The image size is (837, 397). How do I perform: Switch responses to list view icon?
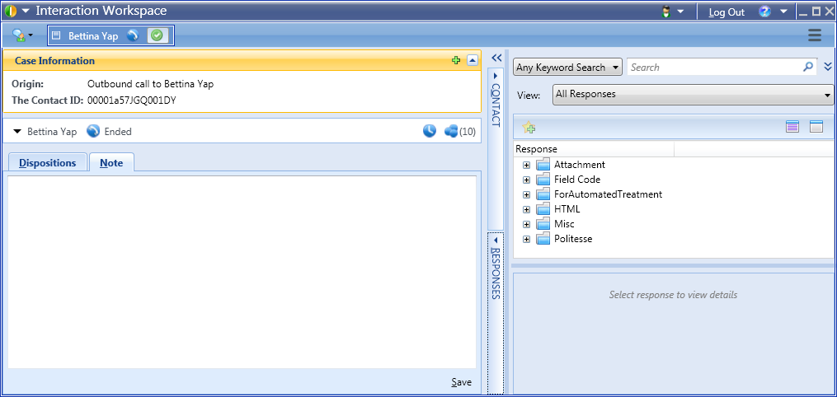pos(792,127)
